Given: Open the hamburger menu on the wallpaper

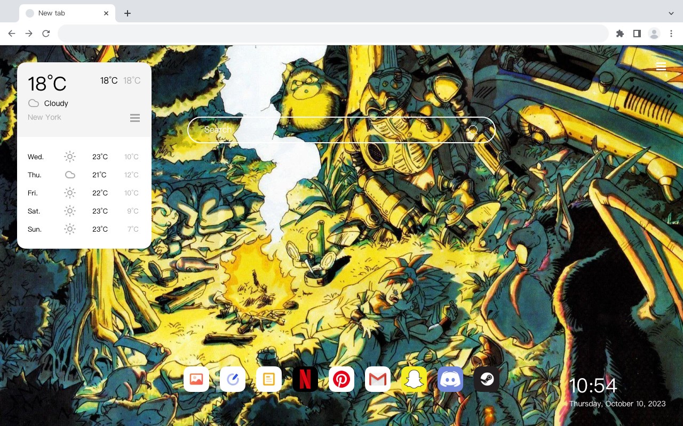Looking at the screenshot, I should (661, 66).
